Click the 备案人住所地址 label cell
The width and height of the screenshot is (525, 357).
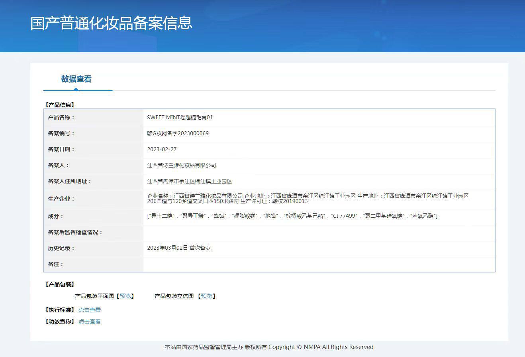coord(94,181)
